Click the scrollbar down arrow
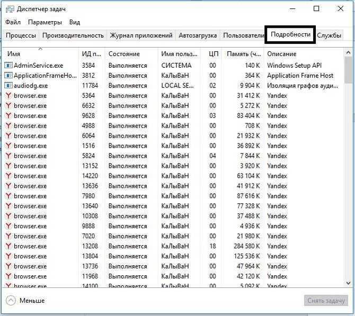The image size is (355, 316). pyautogui.click(x=348, y=283)
